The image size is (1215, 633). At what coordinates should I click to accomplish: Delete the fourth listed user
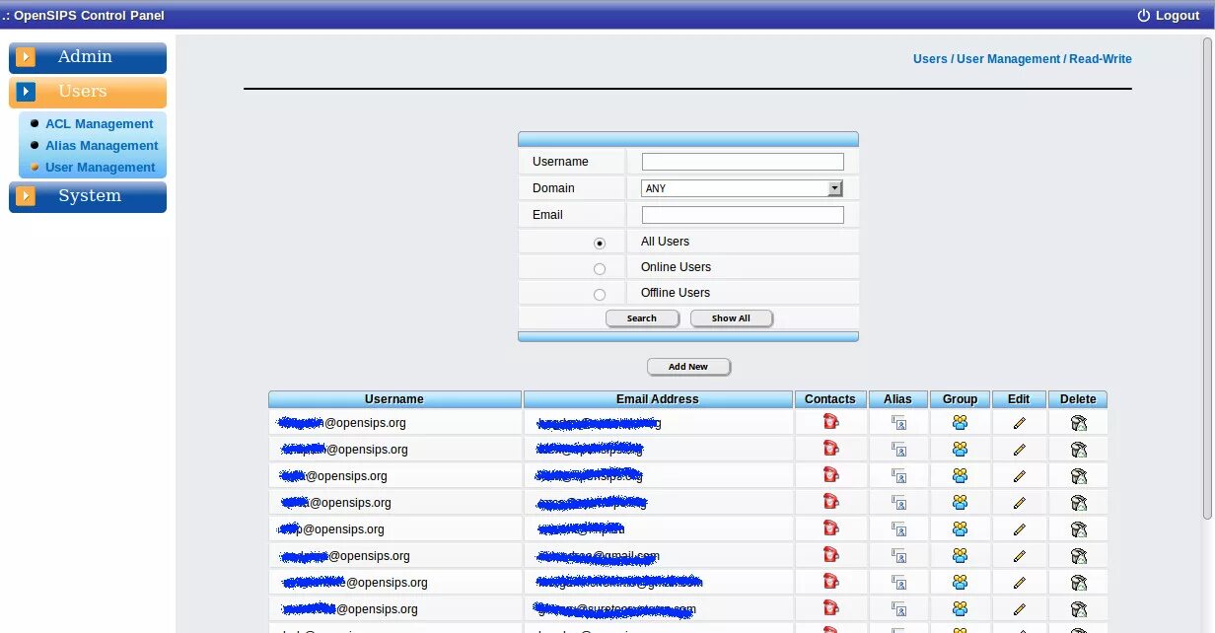coord(1079,503)
